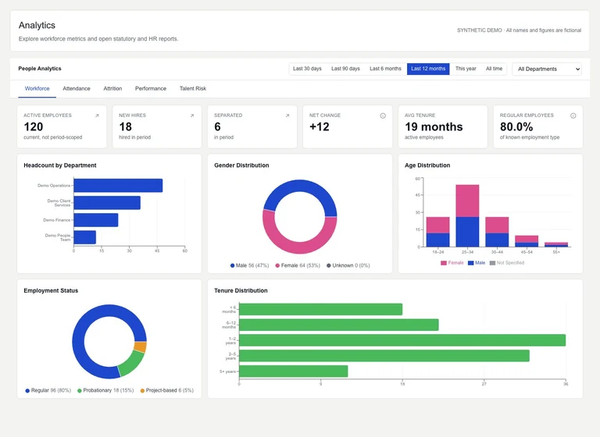
Task: Select This year range
Action: tap(466, 69)
